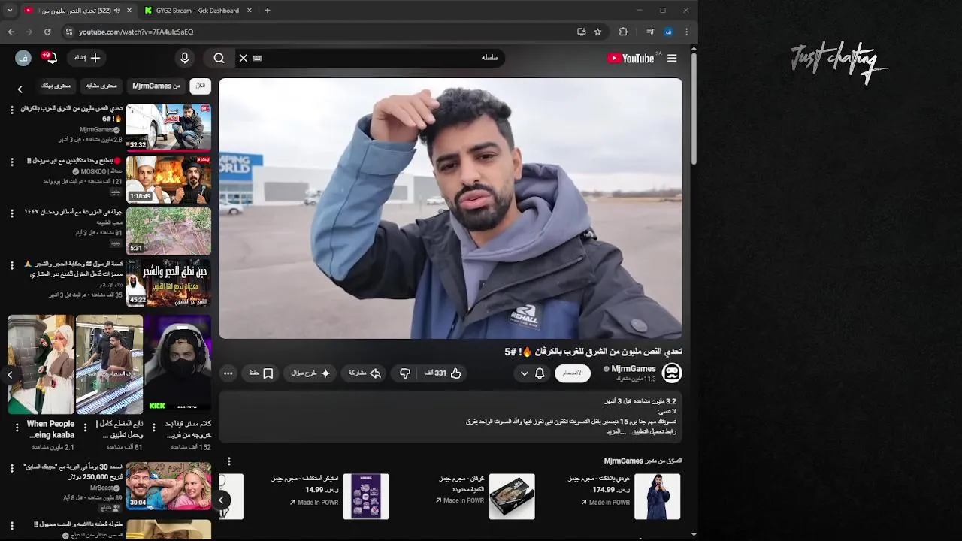Open a new browser tab
This screenshot has width=962, height=541.
pyautogui.click(x=267, y=11)
